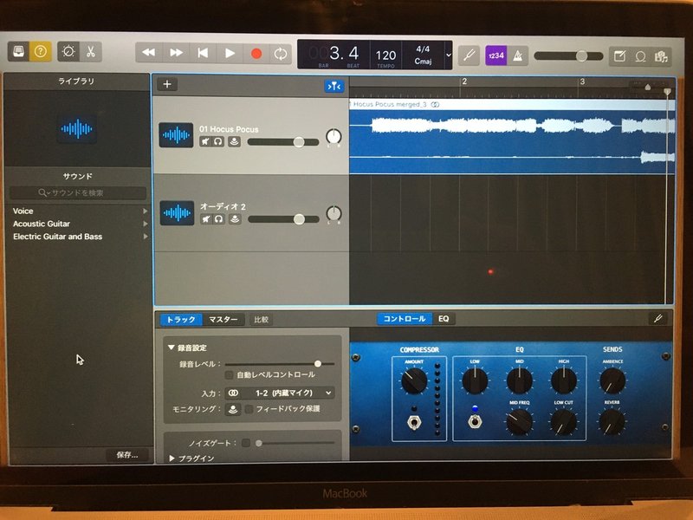The width and height of the screenshot is (693, 520).
Task: Open the Media Browser button
Action: tap(661, 56)
